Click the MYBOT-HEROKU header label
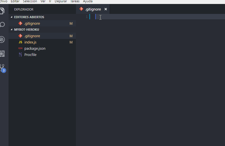This screenshot has width=225, height=146. pyautogui.click(x=27, y=30)
